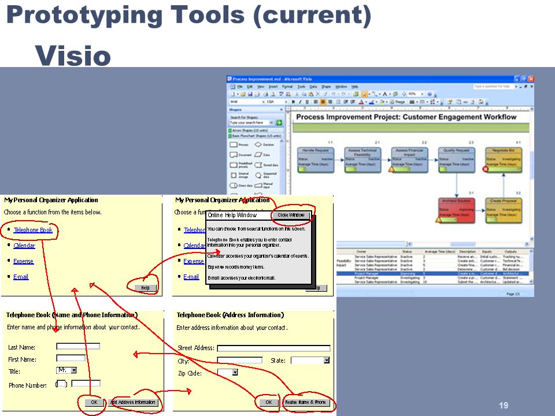Select the highlighted Project Manager data row
The image size is (555, 416).
pyautogui.click(x=432, y=273)
